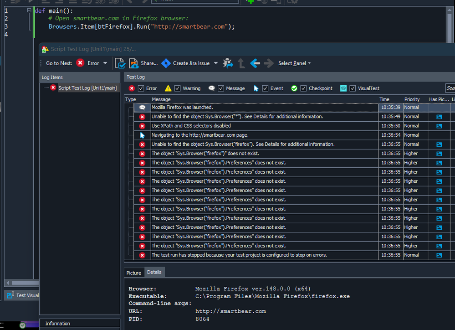The width and height of the screenshot is (455, 330).
Task: Toggle the Warning filter checkbox
Action: (178, 88)
